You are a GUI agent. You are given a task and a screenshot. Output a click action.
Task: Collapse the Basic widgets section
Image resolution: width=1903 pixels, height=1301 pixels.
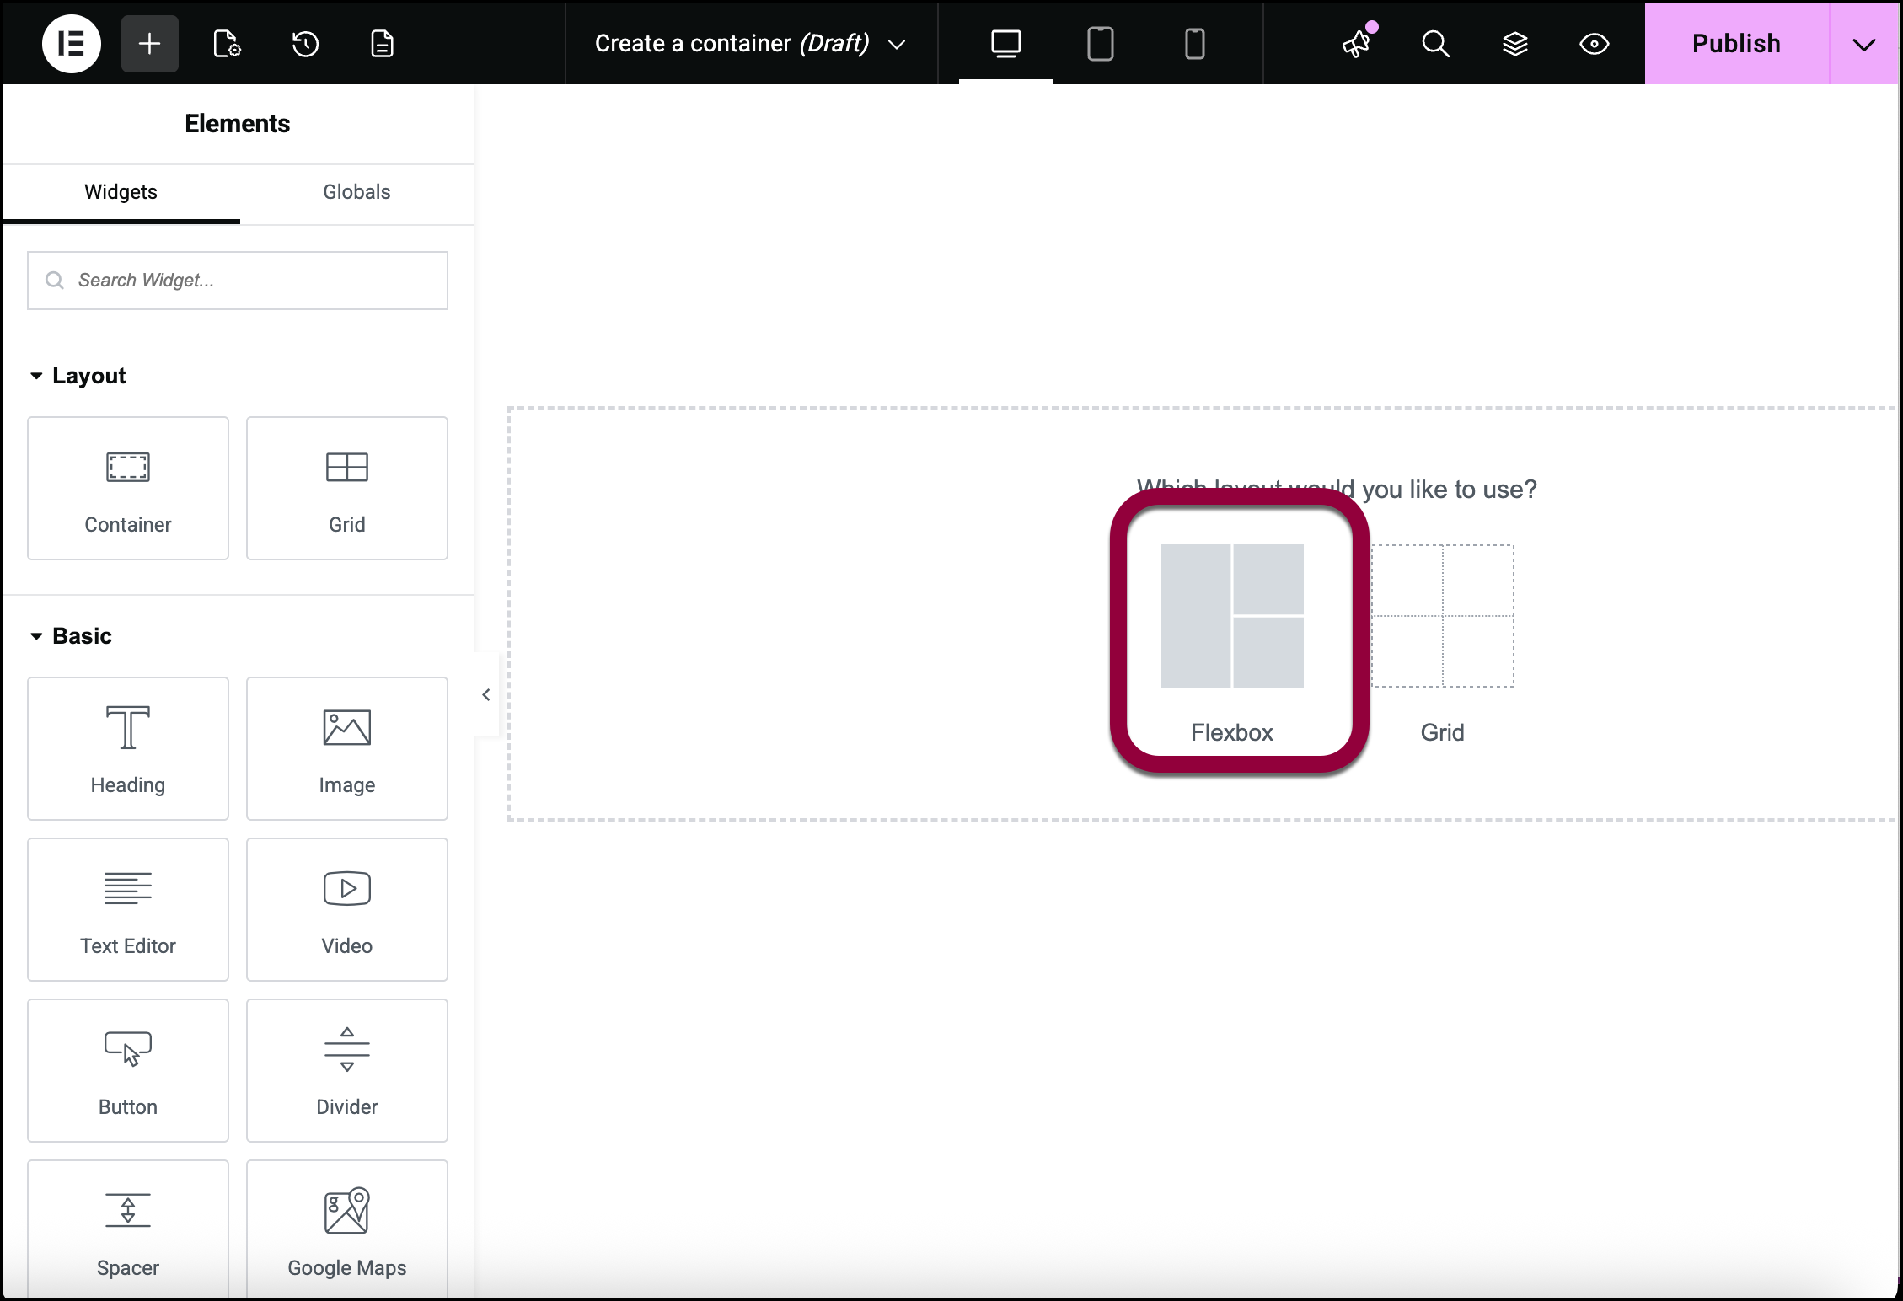(36, 636)
